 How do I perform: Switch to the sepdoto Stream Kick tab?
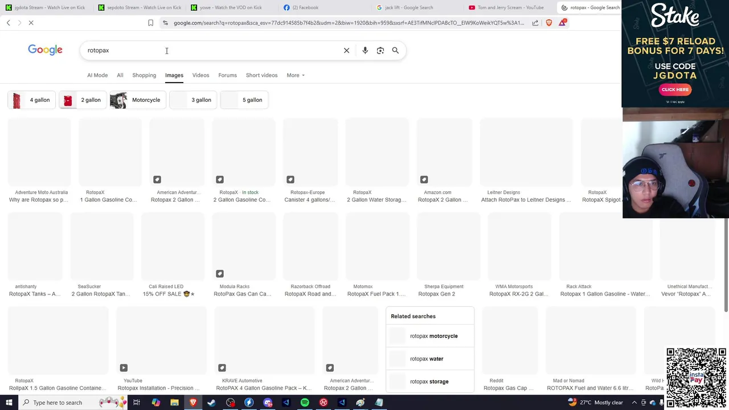pos(140,7)
